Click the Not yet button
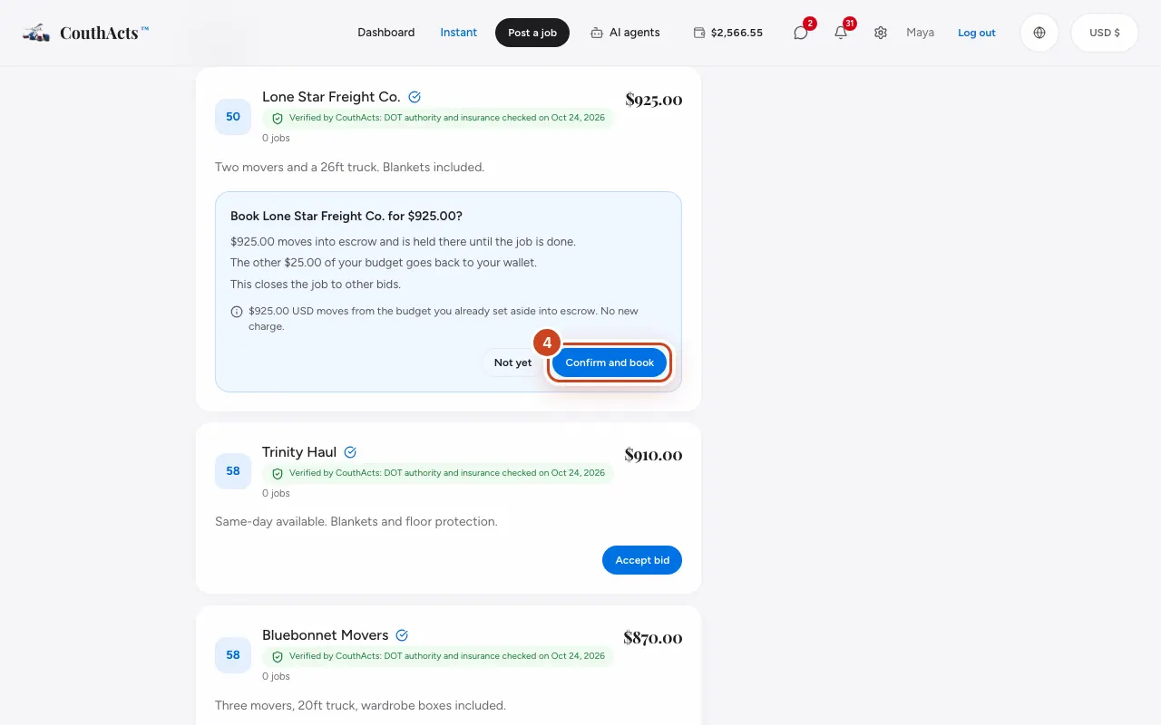The image size is (1161, 725). click(513, 362)
